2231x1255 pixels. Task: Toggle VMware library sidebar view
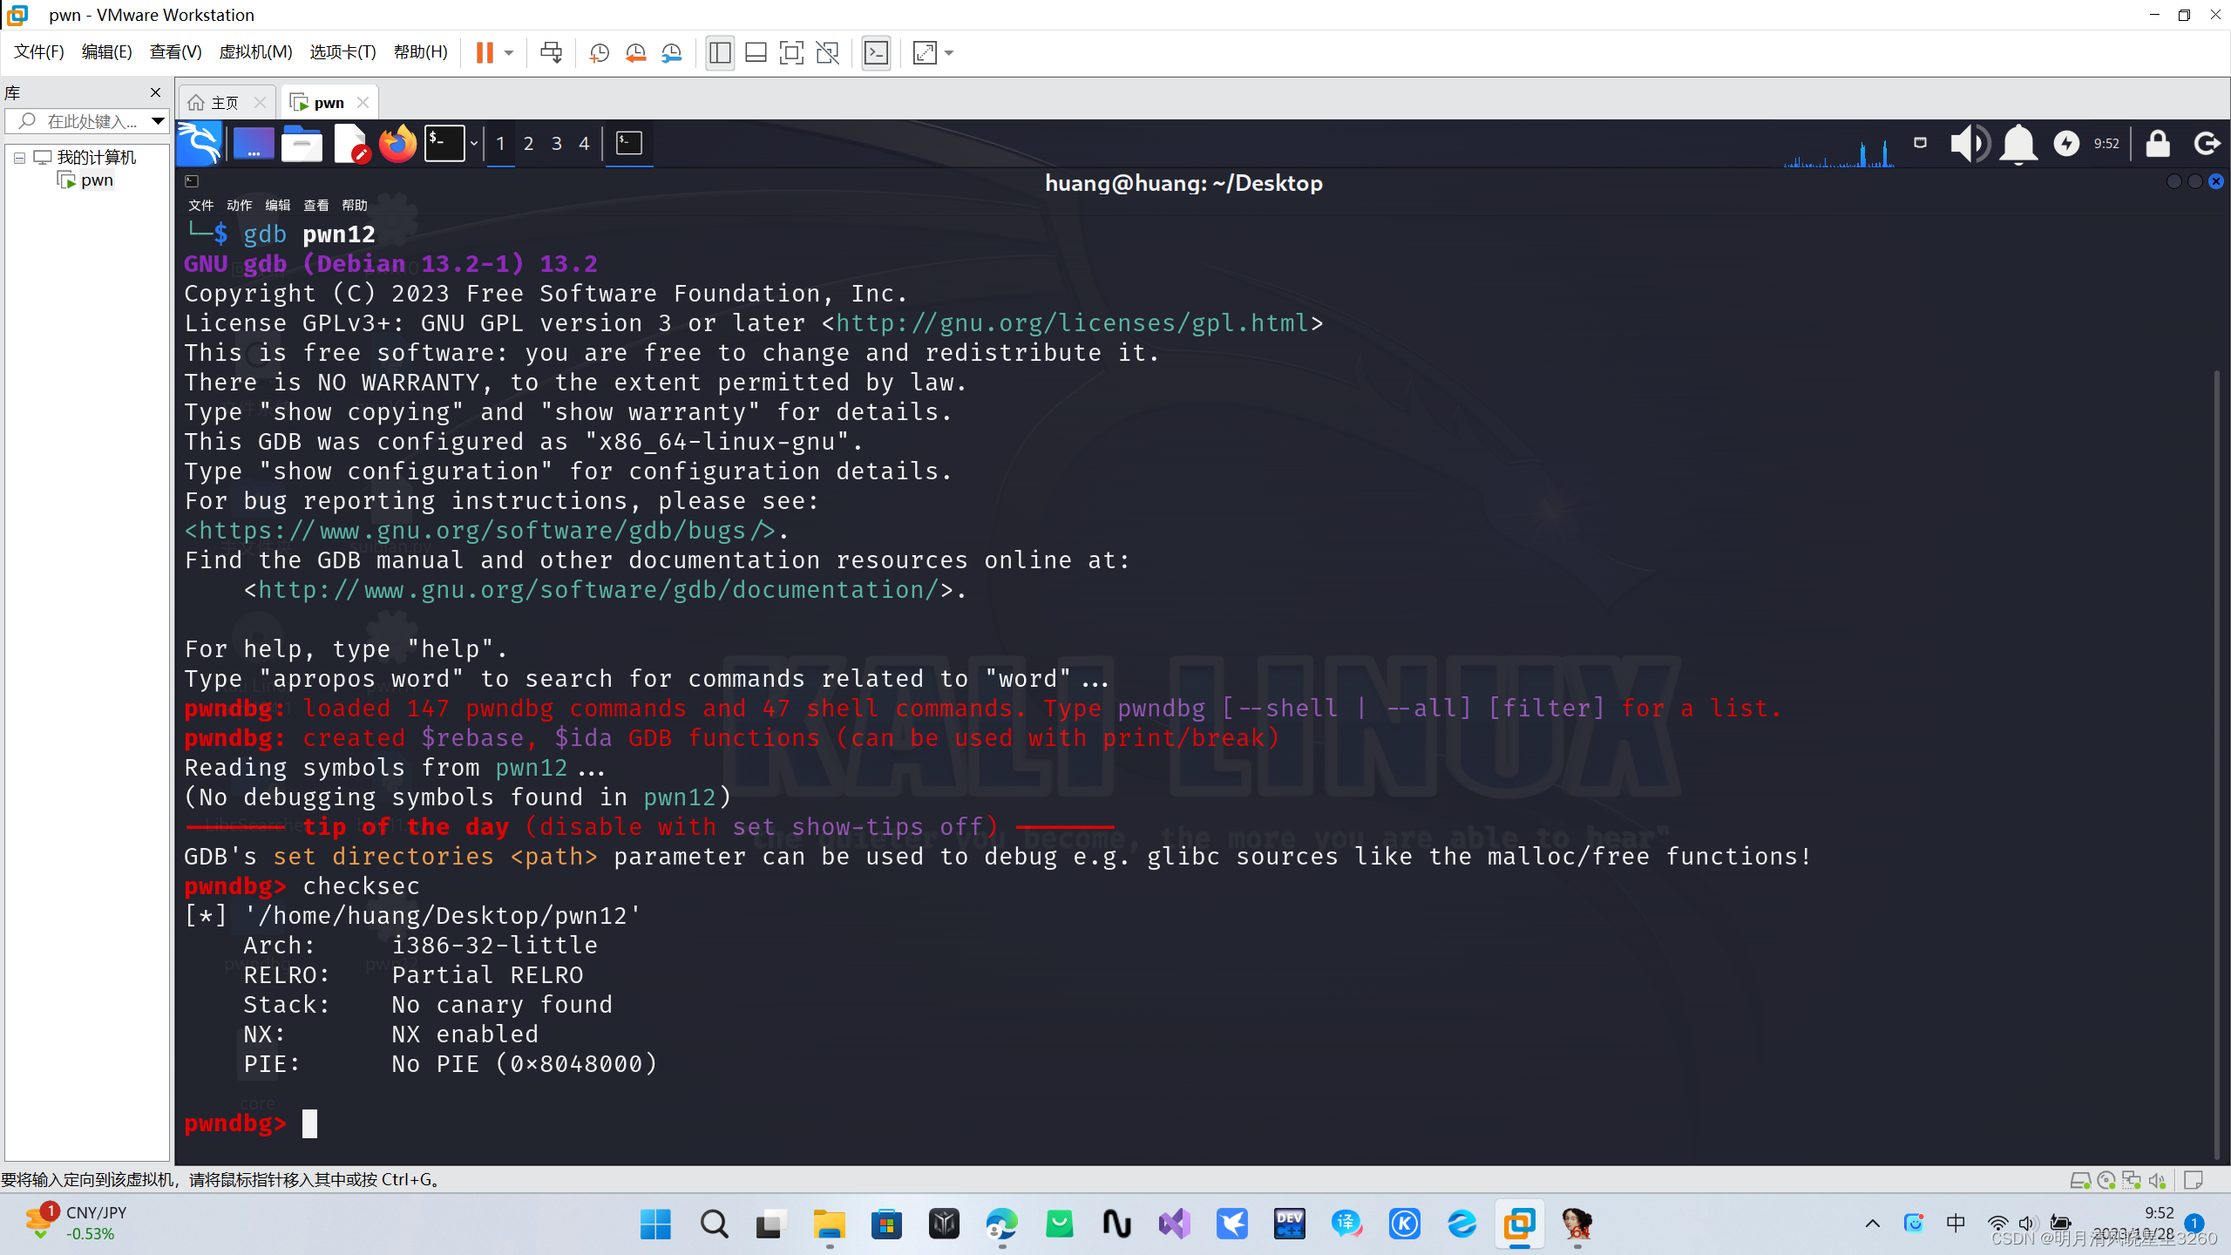pyautogui.click(x=720, y=53)
